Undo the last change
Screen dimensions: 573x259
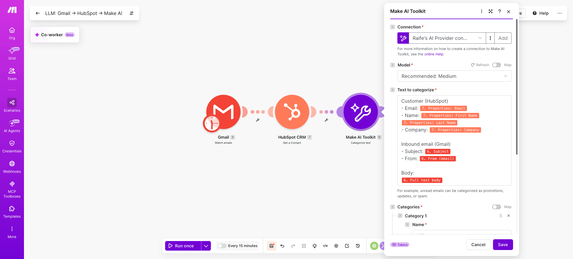point(282,246)
